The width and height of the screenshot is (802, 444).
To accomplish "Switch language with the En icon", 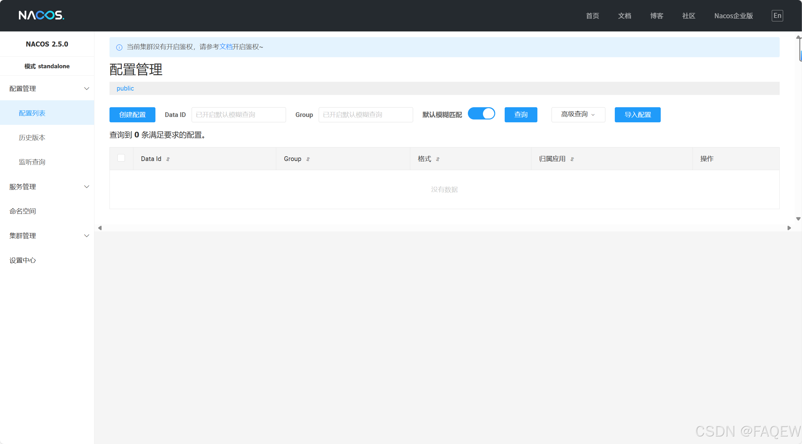I will point(777,16).
